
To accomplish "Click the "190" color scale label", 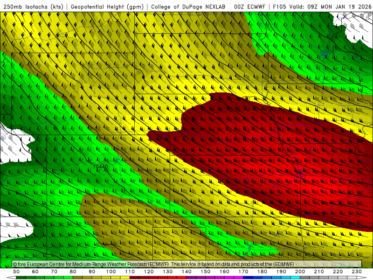I will [281, 272].
